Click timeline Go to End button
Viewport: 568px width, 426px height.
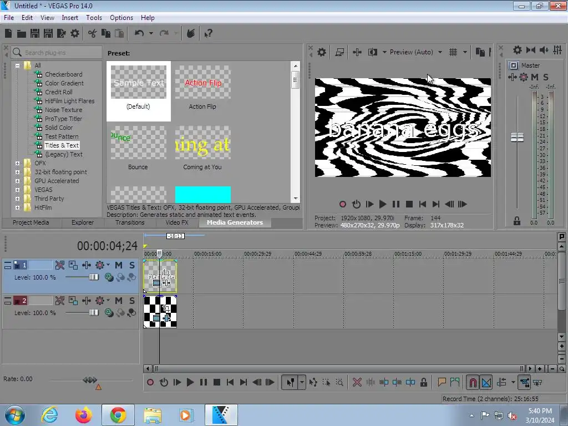pos(244,382)
